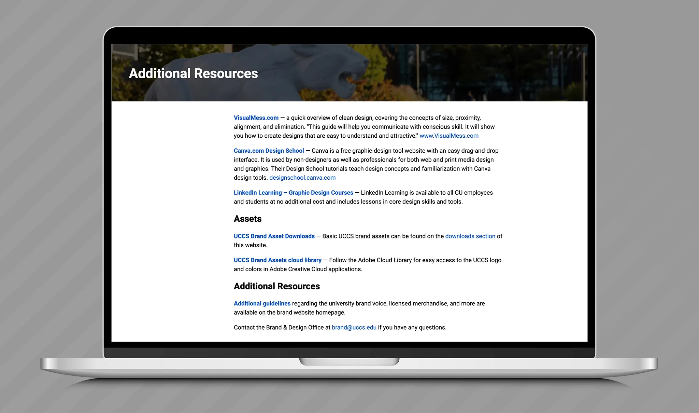Visit designschool.canva.com link
699x413 pixels.
(x=302, y=178)
